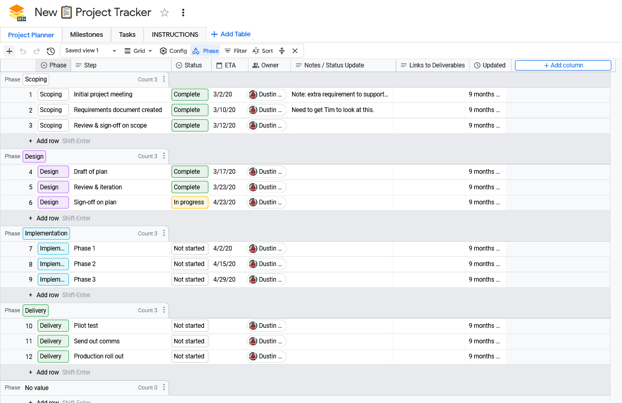This screenshot has height=403, width=622.
Task: Open the Saved view 1 dropdown
Action: (x=90, y=51)
